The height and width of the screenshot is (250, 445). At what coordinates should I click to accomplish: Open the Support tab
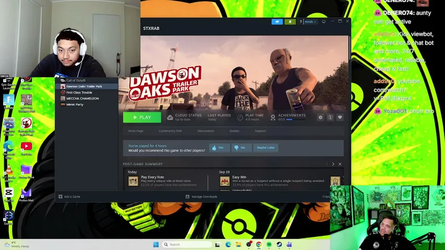tap(260, 131)
